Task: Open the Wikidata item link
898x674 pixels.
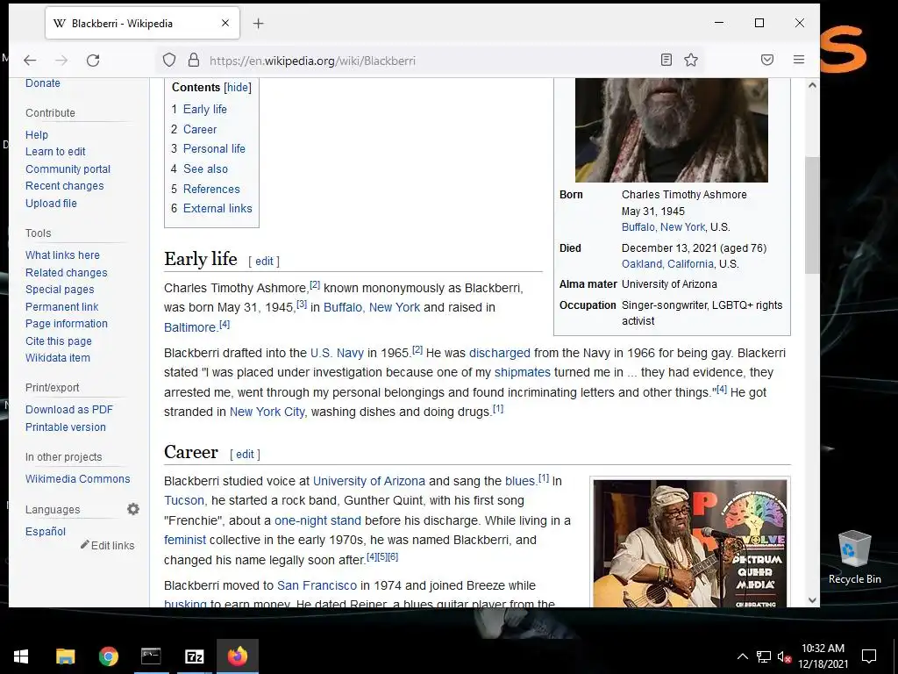Action: coord(57,358)
